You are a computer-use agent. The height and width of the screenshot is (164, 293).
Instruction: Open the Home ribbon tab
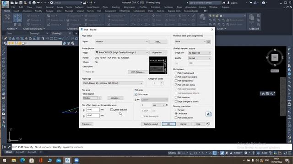(7, 11)
